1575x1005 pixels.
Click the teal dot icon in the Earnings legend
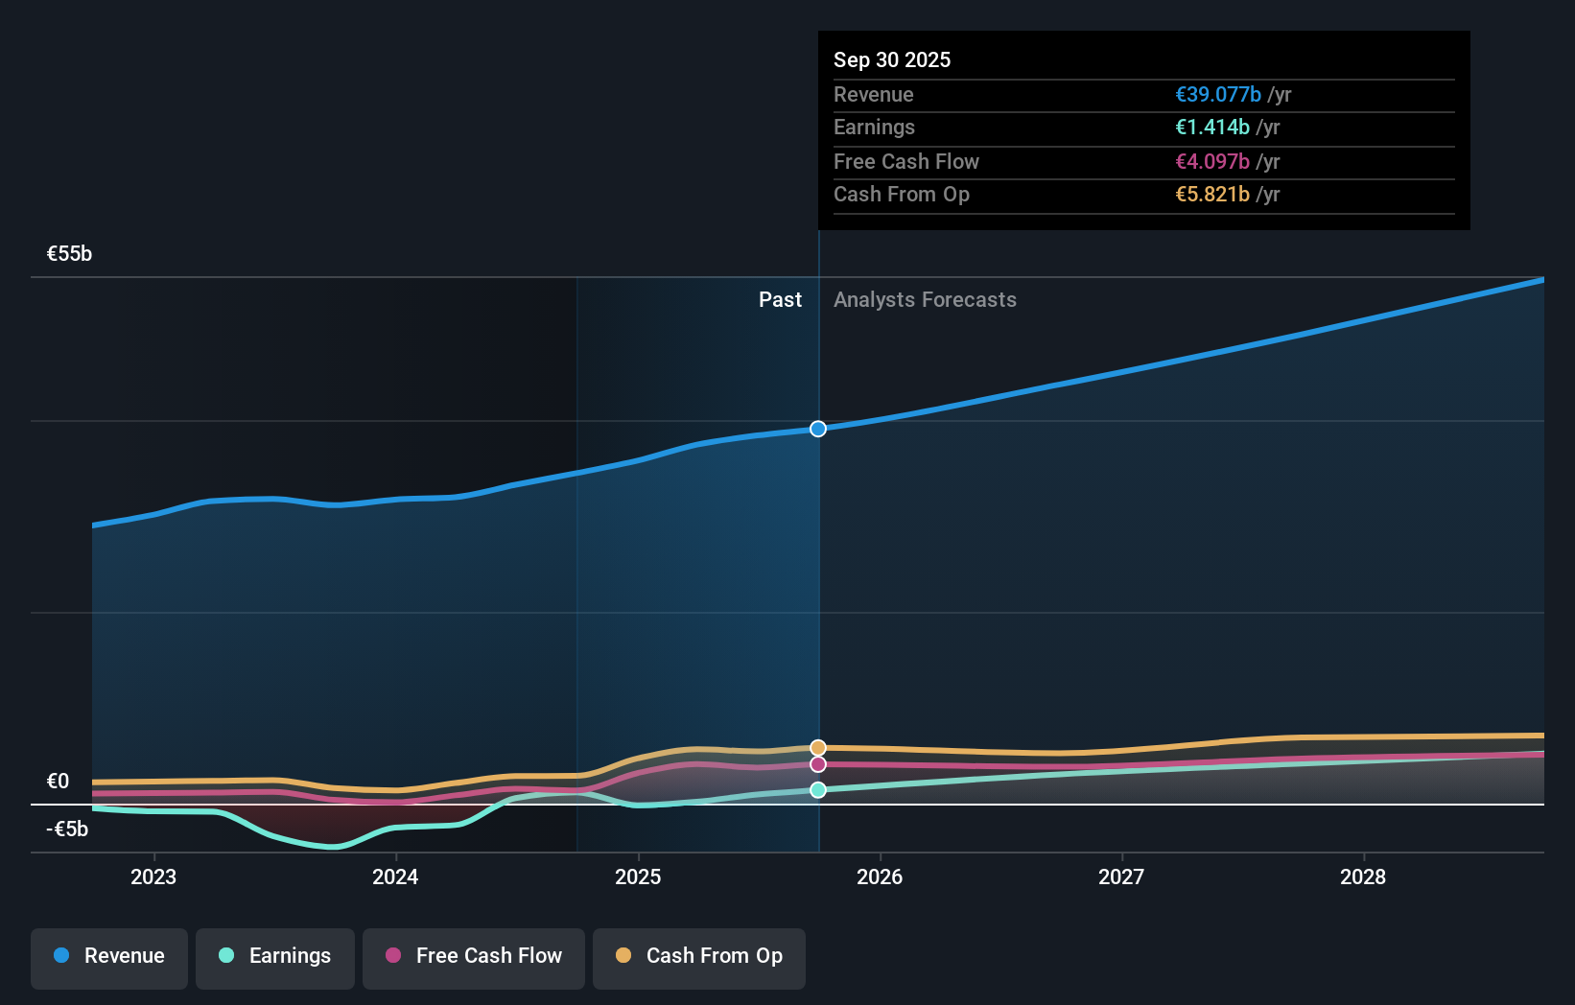224,955
